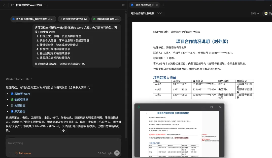The height and width of the screenshot is (158, 272).
Task: Click the 联系地址：上海市 line
Action: pyautogui.click(x=164, y=58)
